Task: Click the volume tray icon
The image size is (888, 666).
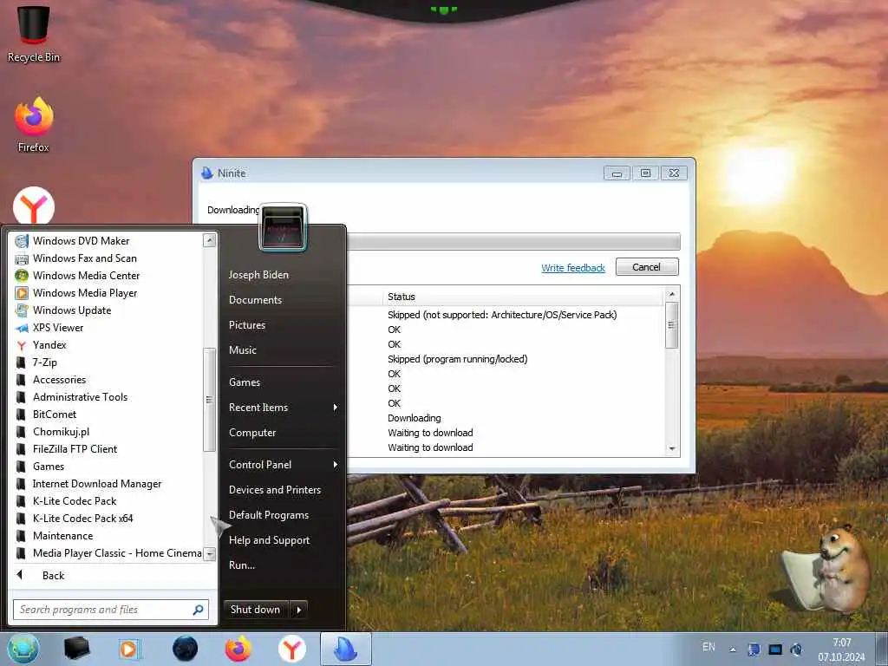Action: pos(796,650)
